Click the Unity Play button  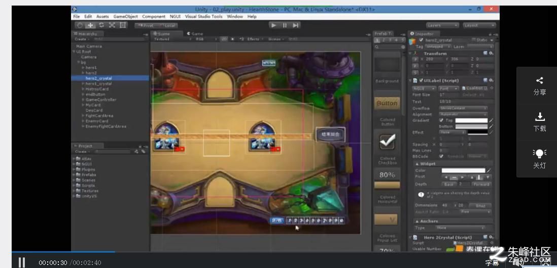tap(274, 25)
